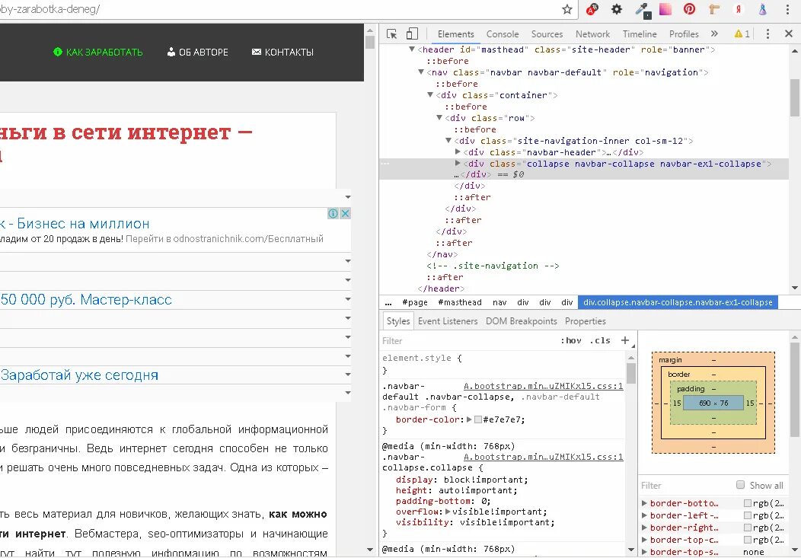
Task: Toggle :hov element state panel
Action: click(570, 340)
